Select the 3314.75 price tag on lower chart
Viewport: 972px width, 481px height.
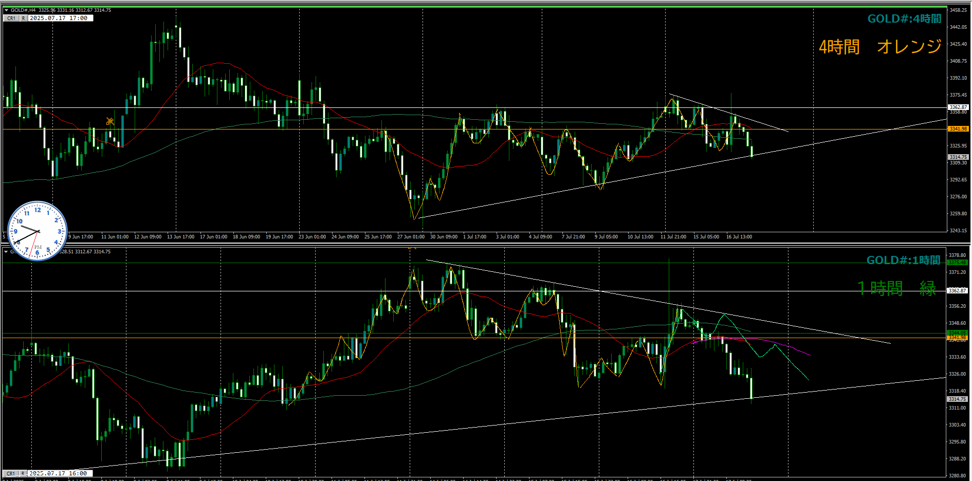click(x=957, y=399)
